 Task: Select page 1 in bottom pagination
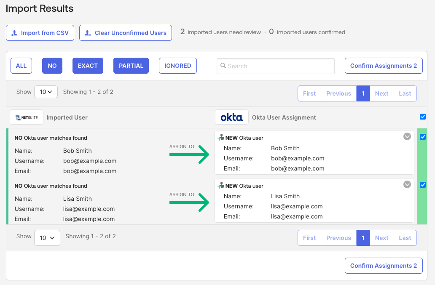(363, 238)
